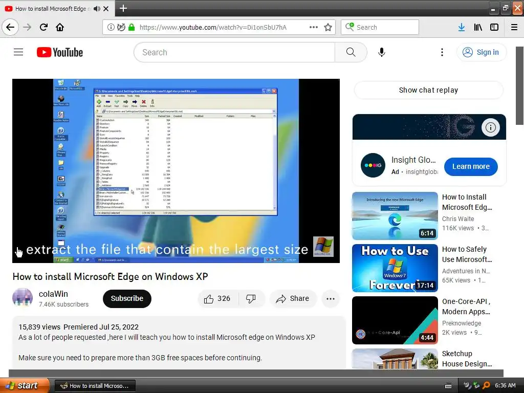Select the How to install Microsoft Edge tab
524x393 pixels.
tap(51, 9)
